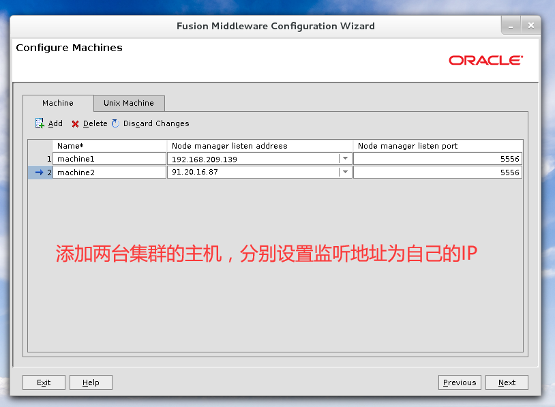
Task: Go back with the Previous button
Action: 460,382
